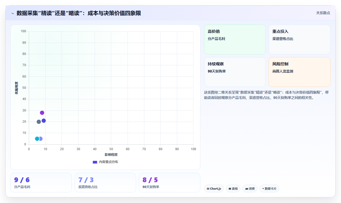Viewport: 341px width, 203px height.
Task: Click the 50 tick on the x-axis
Action: 111,149
